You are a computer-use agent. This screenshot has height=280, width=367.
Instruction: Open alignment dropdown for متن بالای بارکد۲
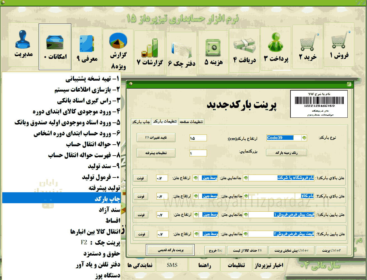196,196
